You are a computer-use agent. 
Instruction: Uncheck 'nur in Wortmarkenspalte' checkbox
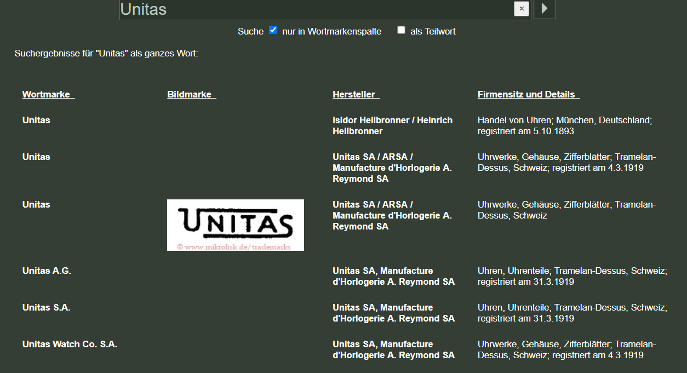pos(273,30)
